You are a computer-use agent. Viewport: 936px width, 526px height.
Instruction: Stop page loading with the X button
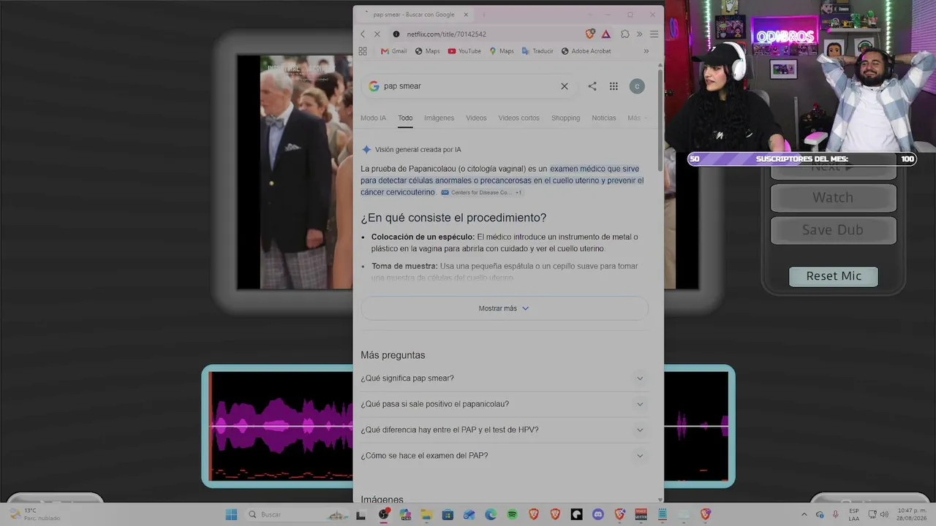click(x=377, y=34)
